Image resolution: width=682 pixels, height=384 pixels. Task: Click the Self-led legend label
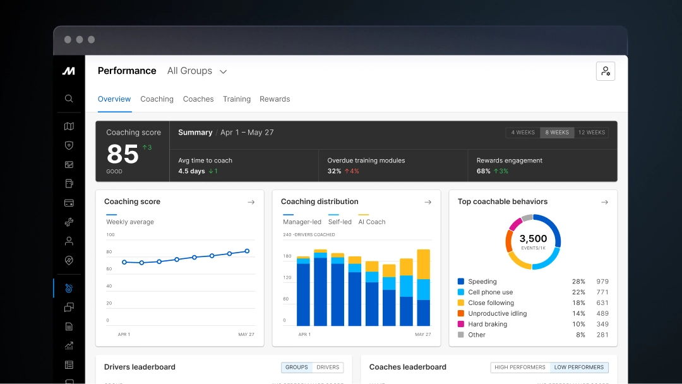tap(340, 222)
